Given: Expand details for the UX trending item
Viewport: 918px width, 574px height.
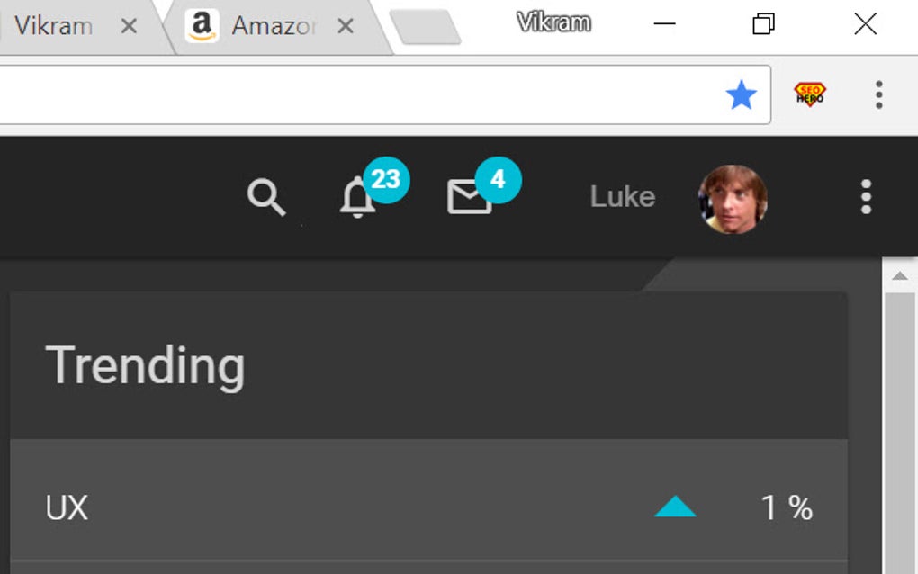Looking at the screenshot, I should point(67,507).
